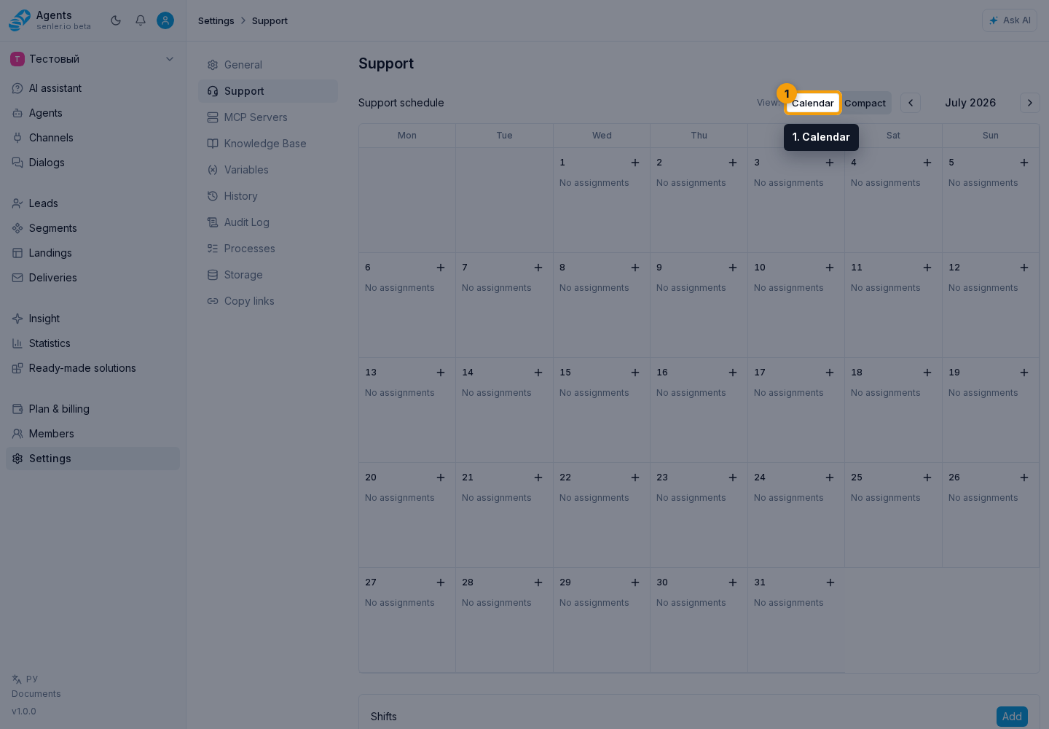Open Processes settings
Viewport: 1049px width, 729px height.
pyautogui.click(x=268, y=249)
